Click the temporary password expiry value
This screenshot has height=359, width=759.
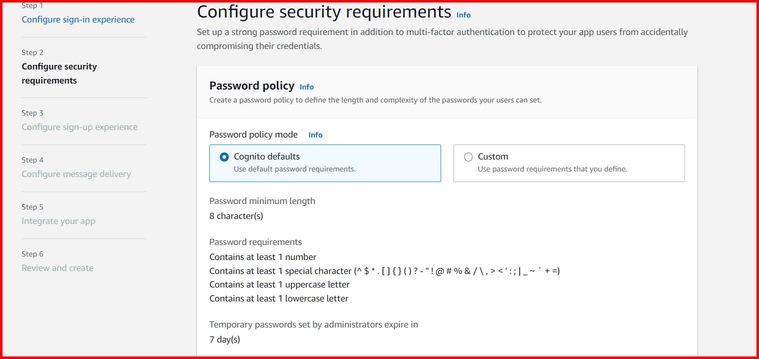[224, 339]
